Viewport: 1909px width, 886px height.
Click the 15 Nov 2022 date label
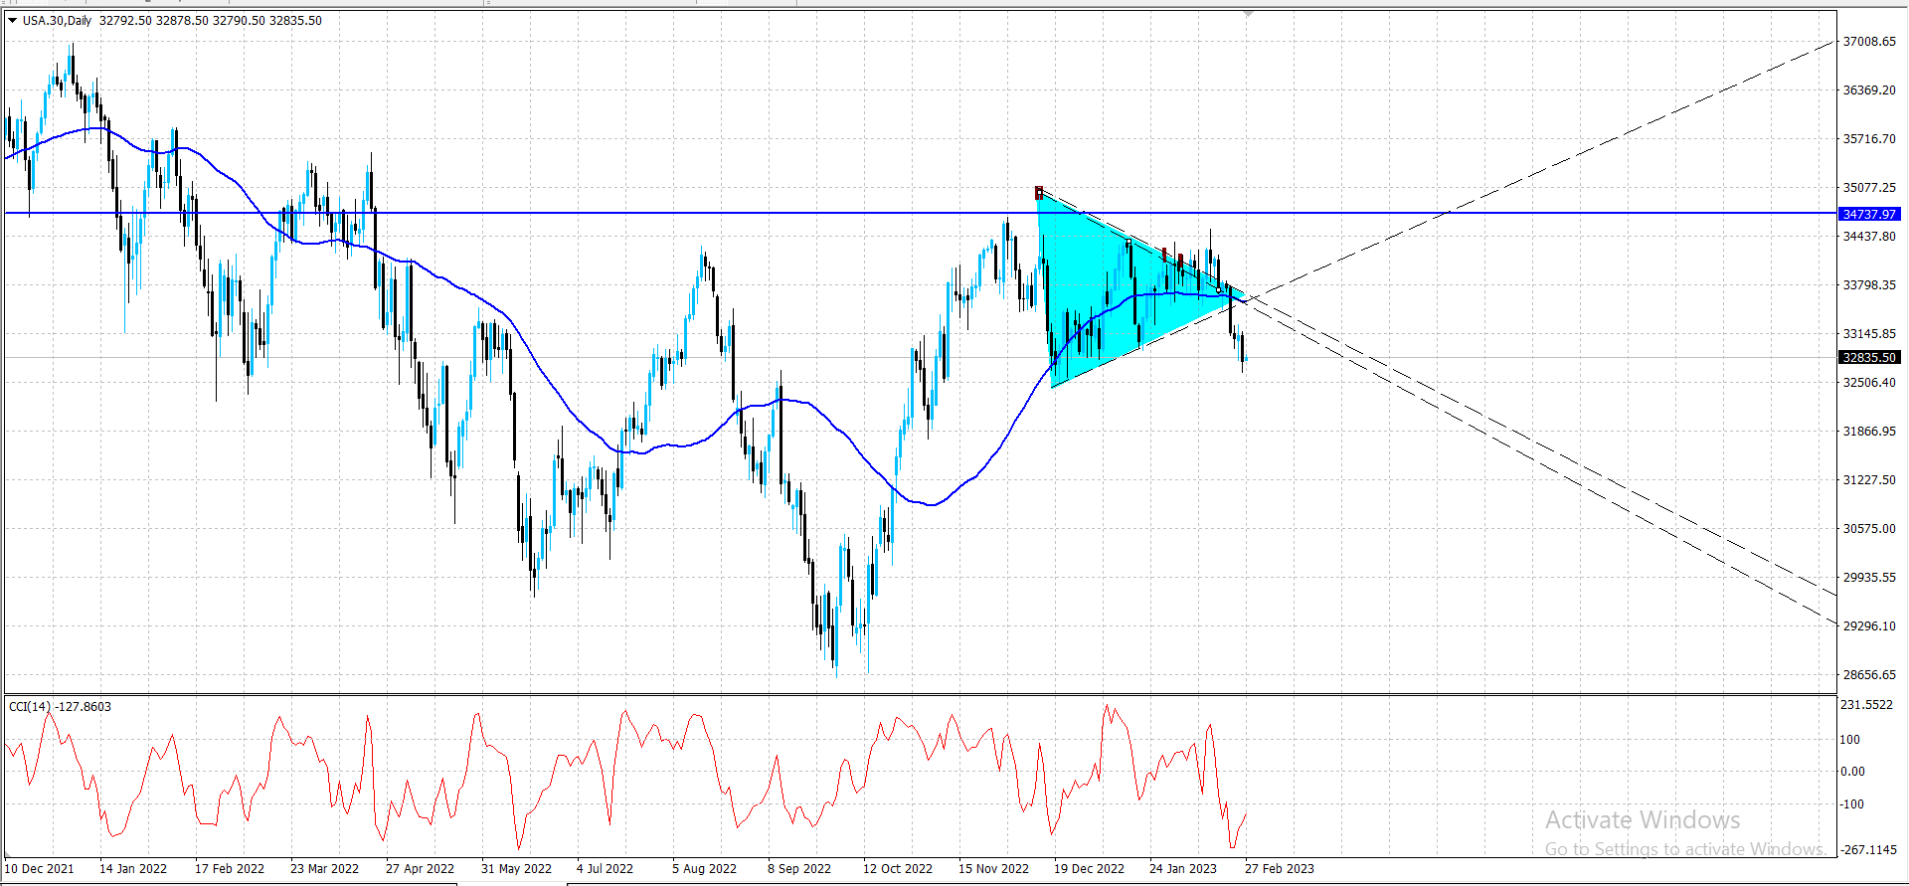click(x=993, y=869)
